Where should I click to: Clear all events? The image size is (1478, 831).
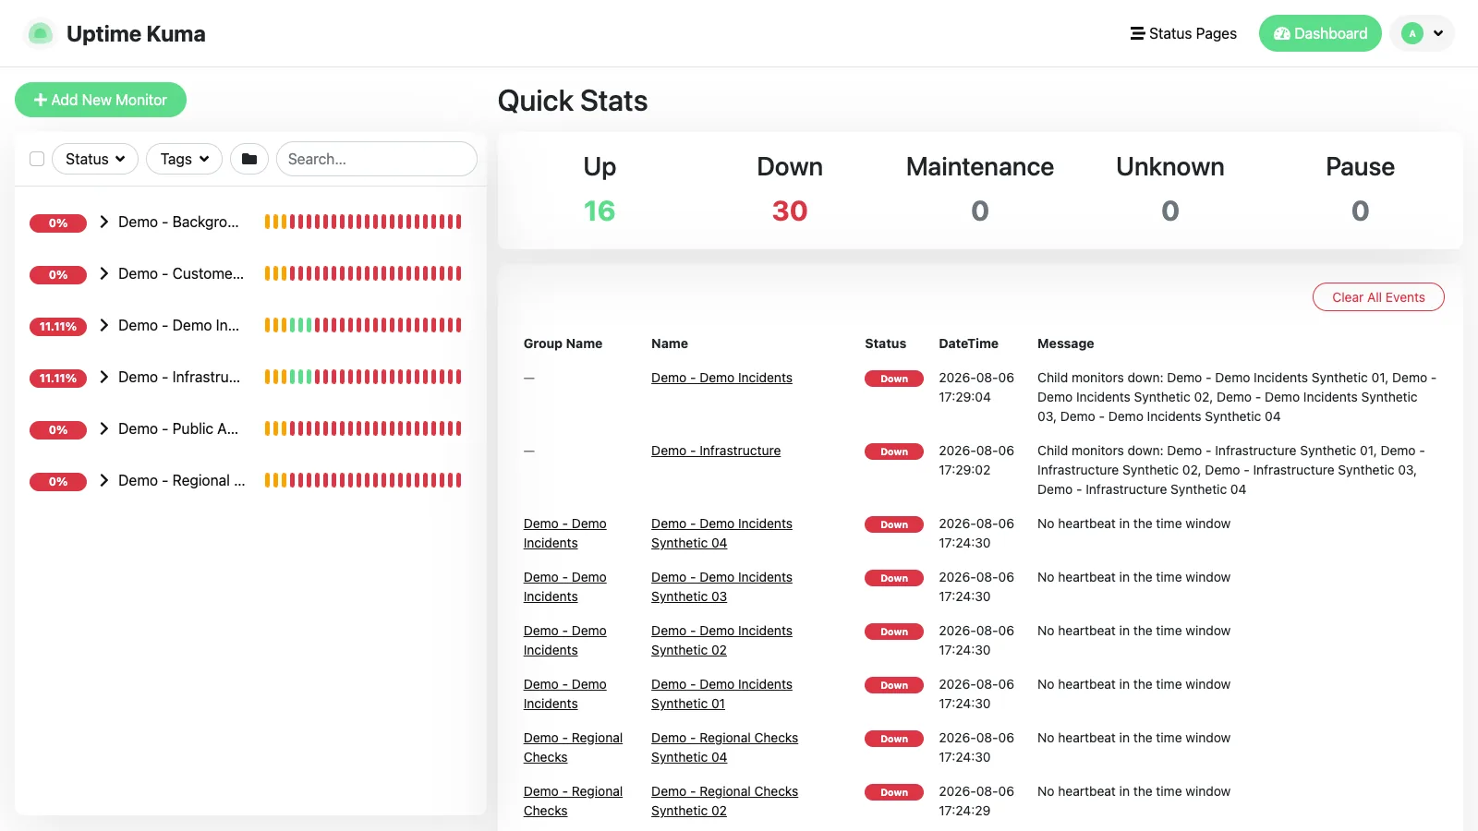pyautogui.click(x=1378, y=297)
